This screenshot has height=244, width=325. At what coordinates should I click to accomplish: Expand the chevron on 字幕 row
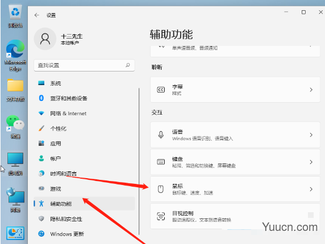(x=311, y=90)
